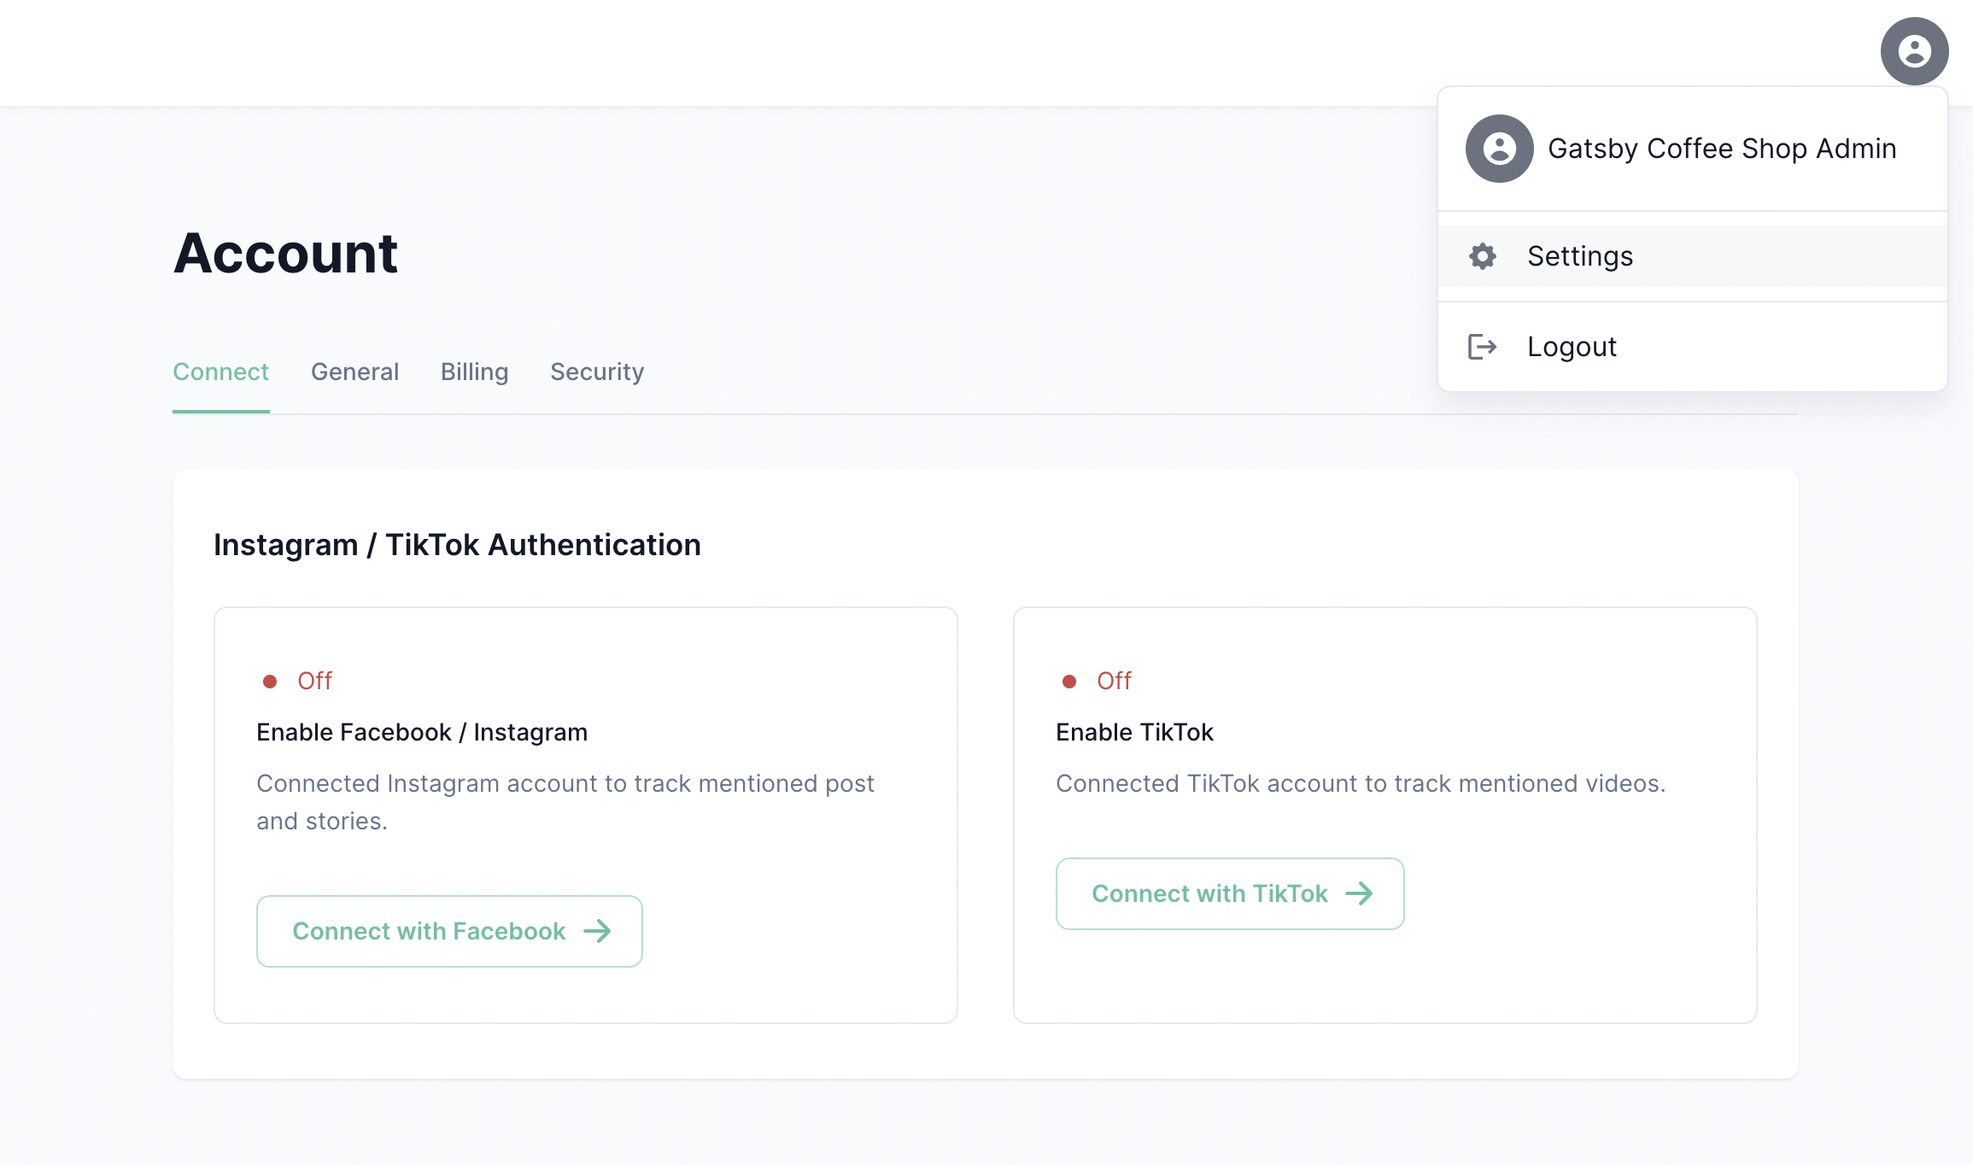Click Connect with Facebook button
Image resolution: width=1973 pixels, height=1165 pixels.
click(x=449, y=931)
